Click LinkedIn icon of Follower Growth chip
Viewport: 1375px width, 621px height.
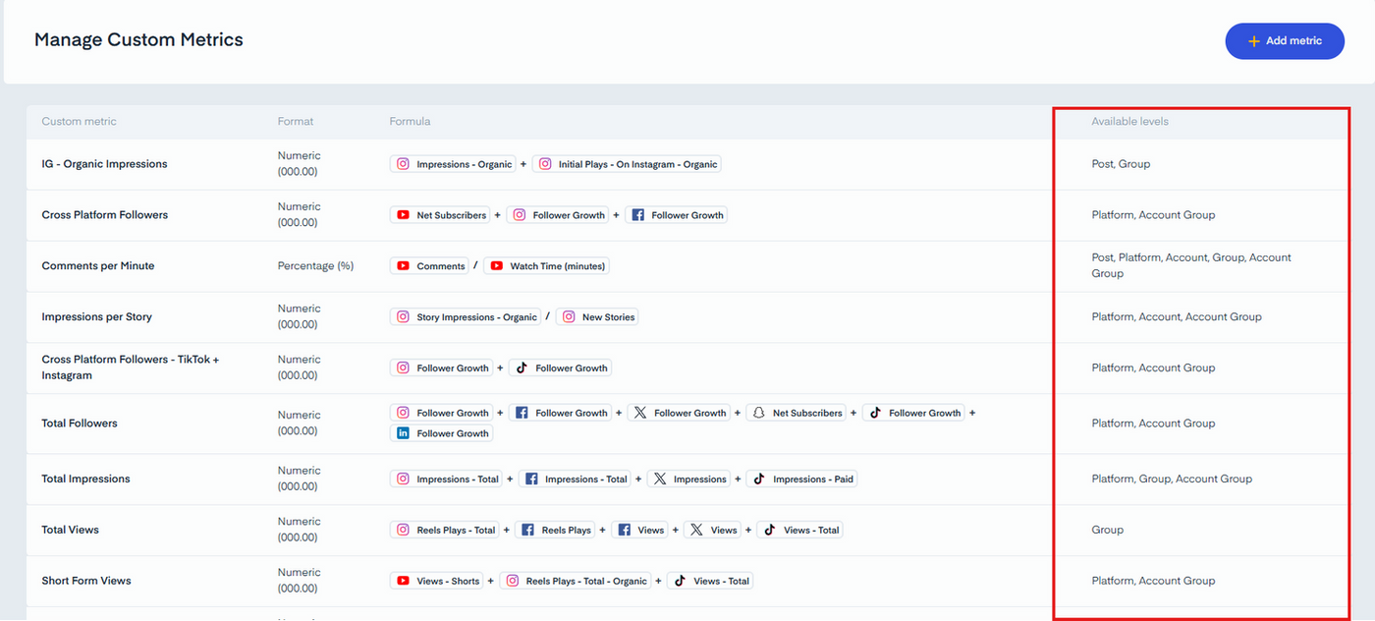(403, 433)
